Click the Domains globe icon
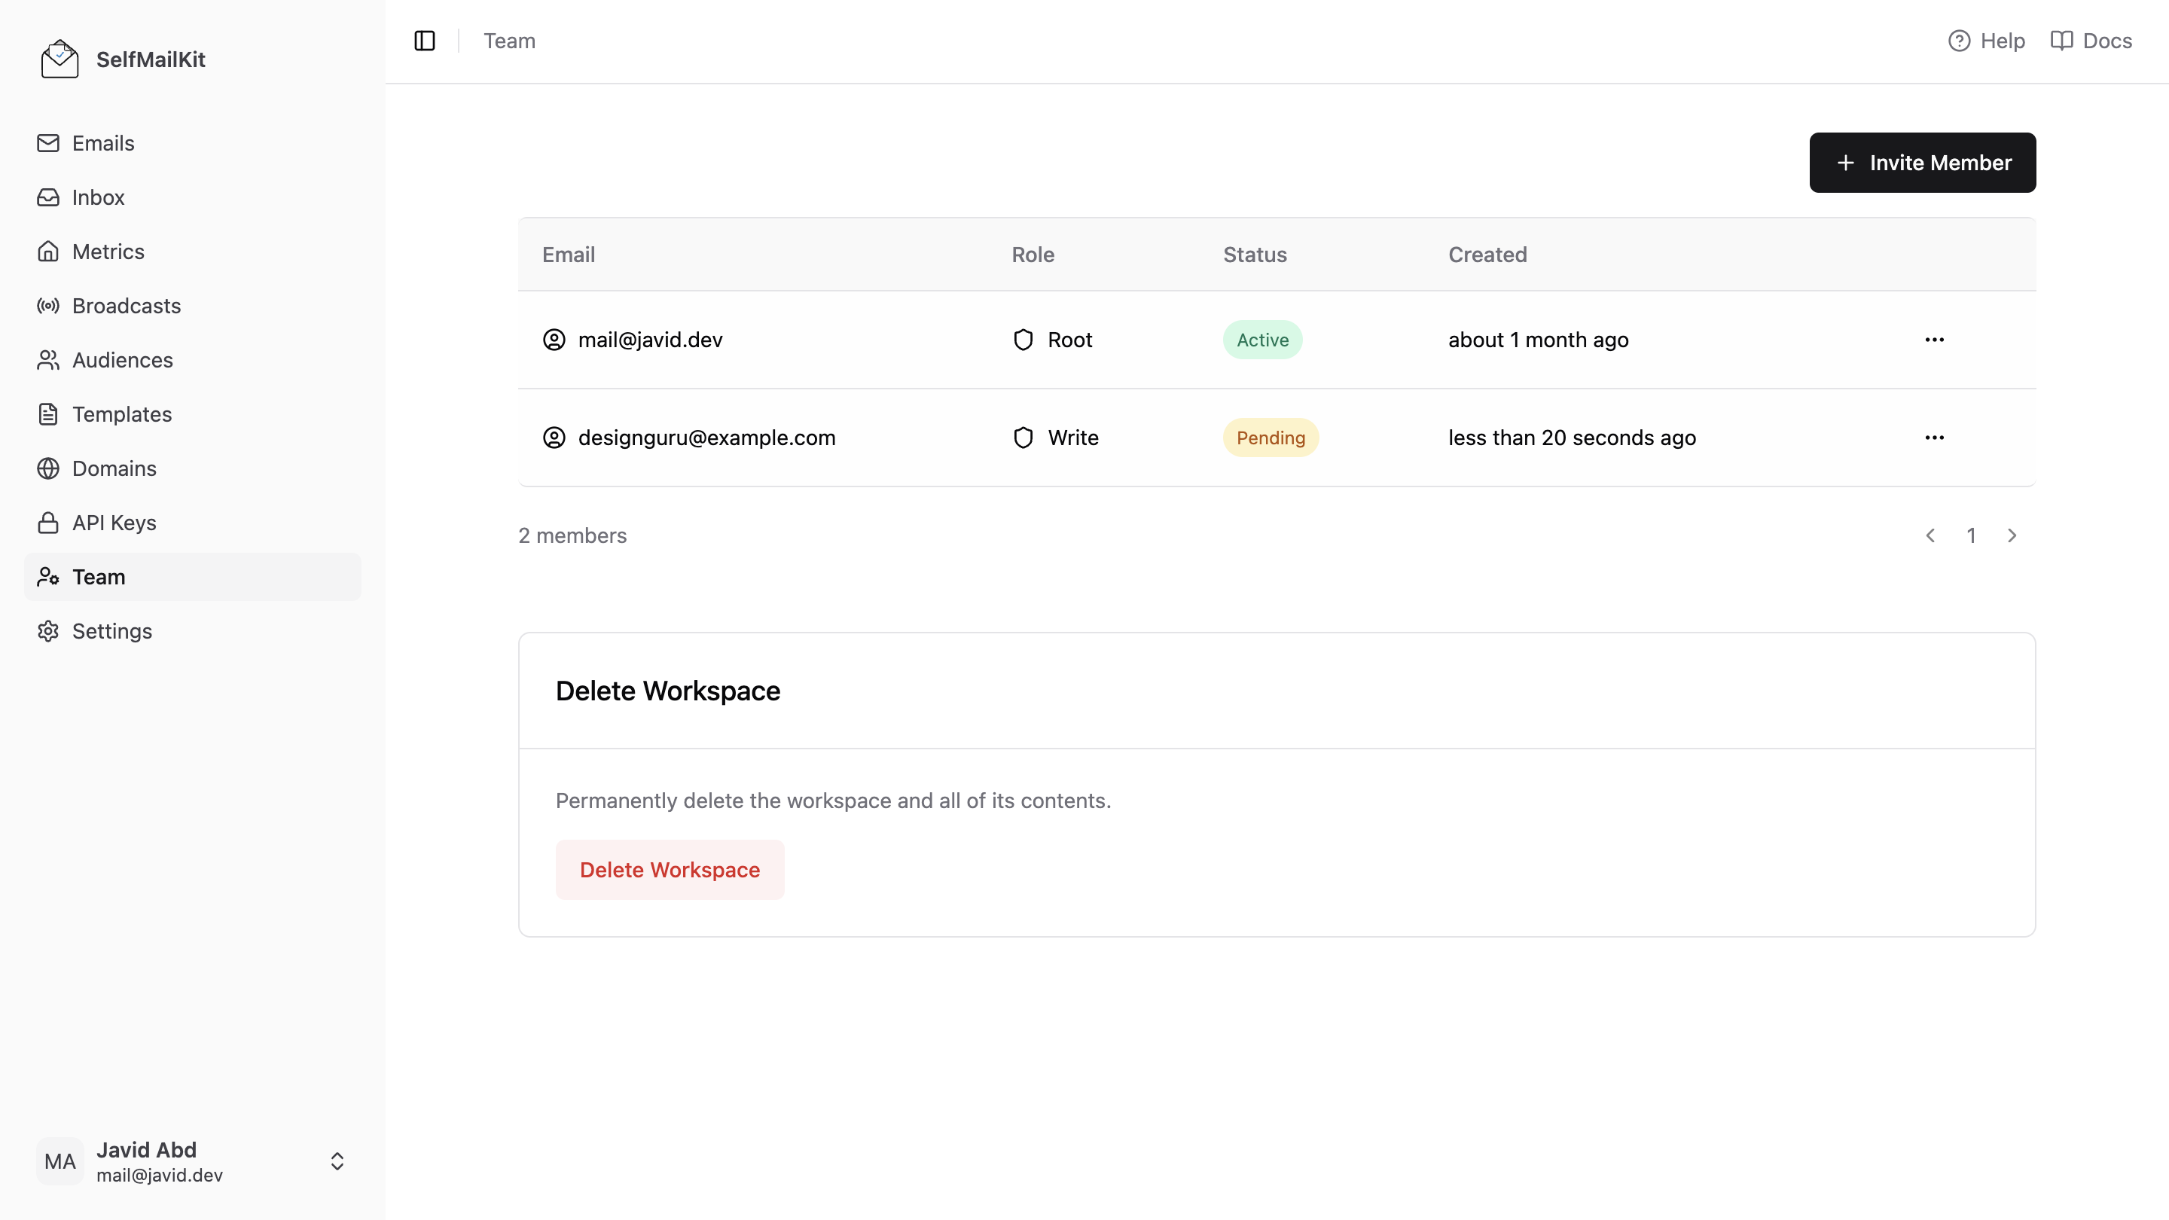This screenshot has width=2169, height=1220. point(48,468)
